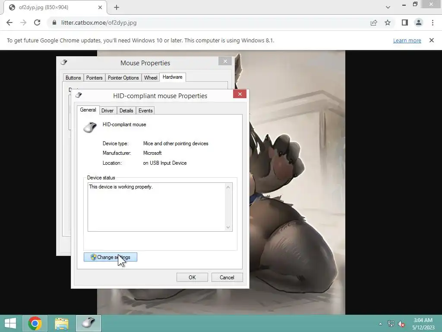The width and height of the screenshot is (442, 332).
Task: Open Chrome from the taskbar
Action: [35, 323]
